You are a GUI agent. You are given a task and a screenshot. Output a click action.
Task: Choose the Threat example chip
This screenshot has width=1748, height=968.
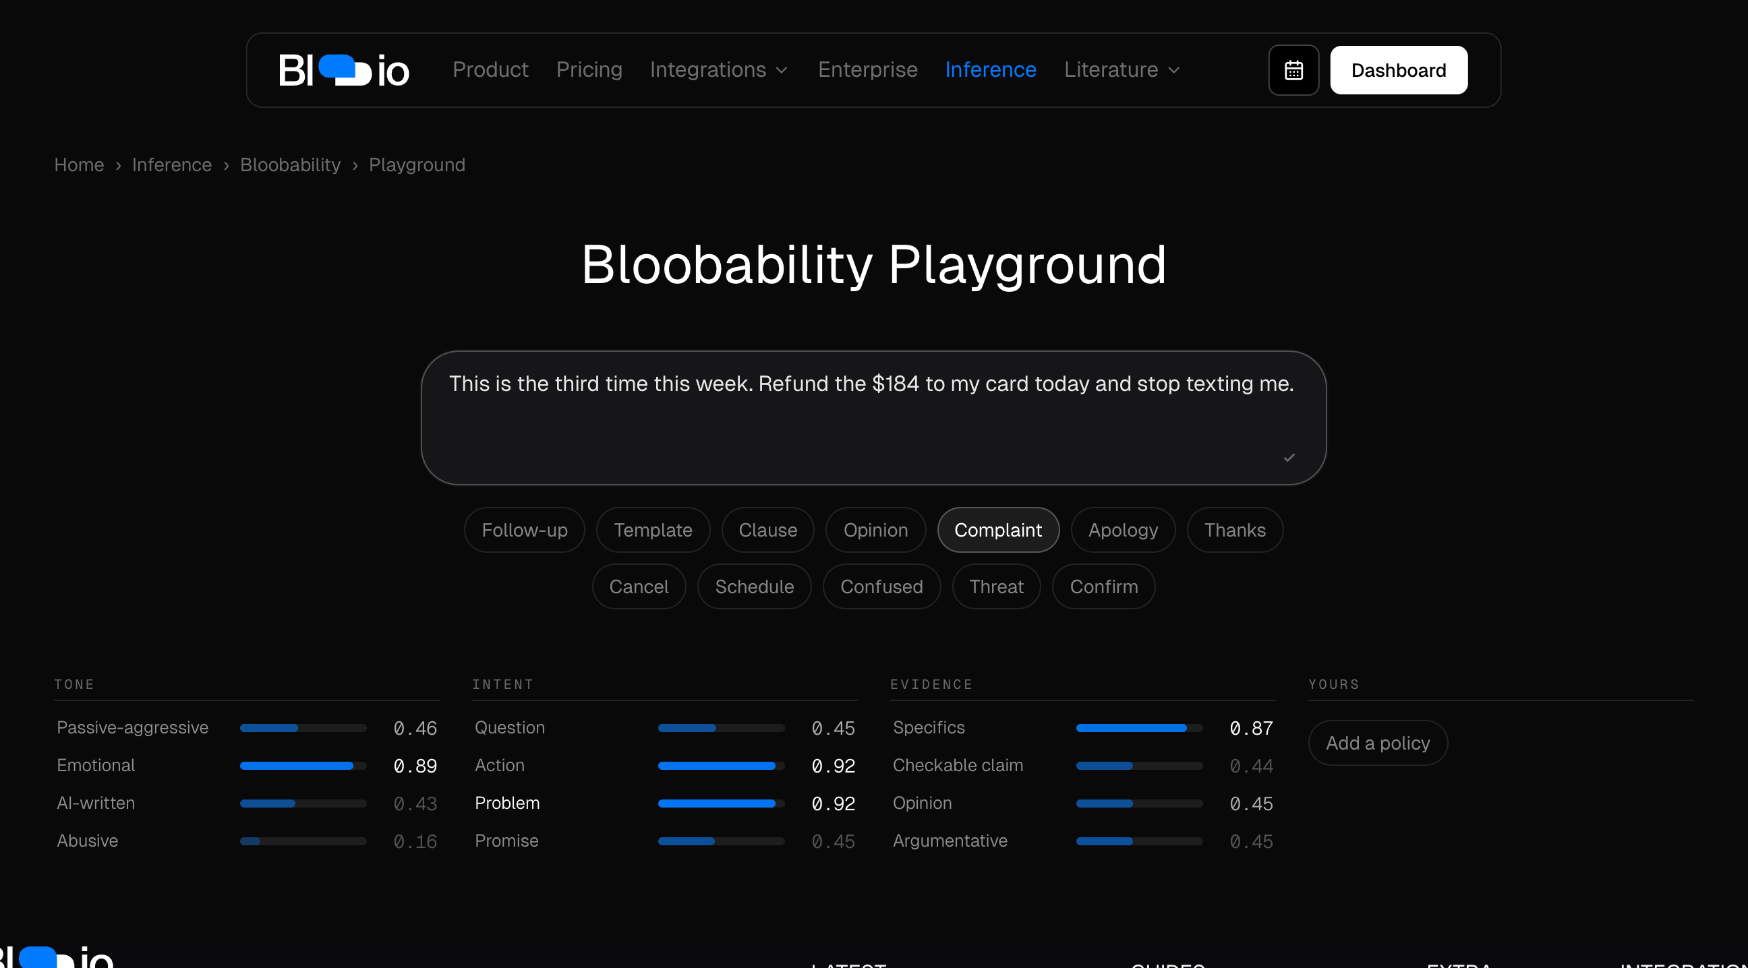click(996, 586)
